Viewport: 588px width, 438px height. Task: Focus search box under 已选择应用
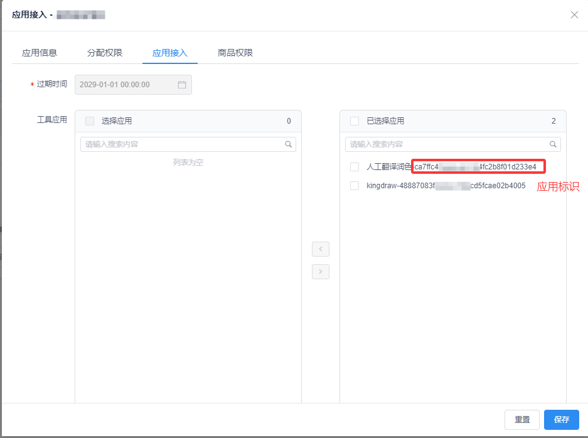tap(453, 144)
